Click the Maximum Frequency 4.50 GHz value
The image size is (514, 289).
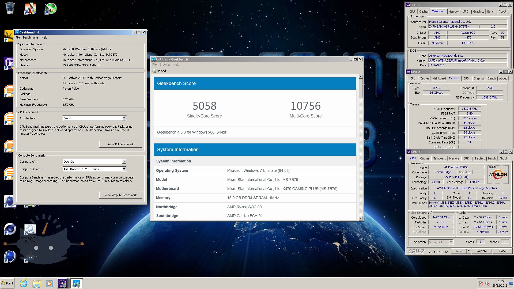pos(69,105)
